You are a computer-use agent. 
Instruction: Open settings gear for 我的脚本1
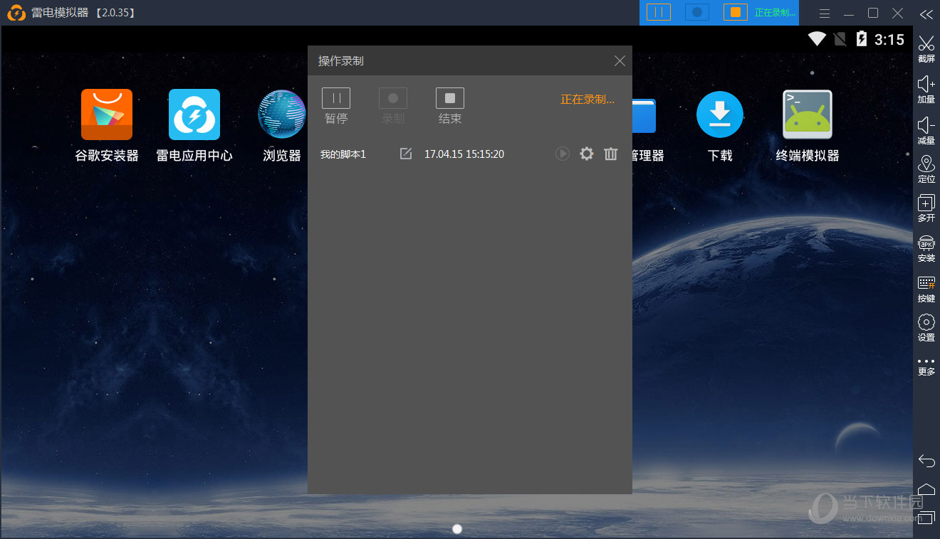tap(587, 154)
